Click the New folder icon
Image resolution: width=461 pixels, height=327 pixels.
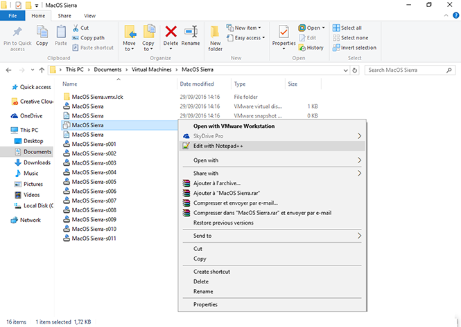(x=215, y=32)
